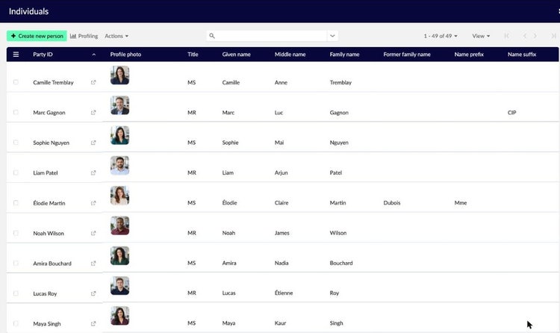Open the Noah Wilson party ID

[49, 233]
